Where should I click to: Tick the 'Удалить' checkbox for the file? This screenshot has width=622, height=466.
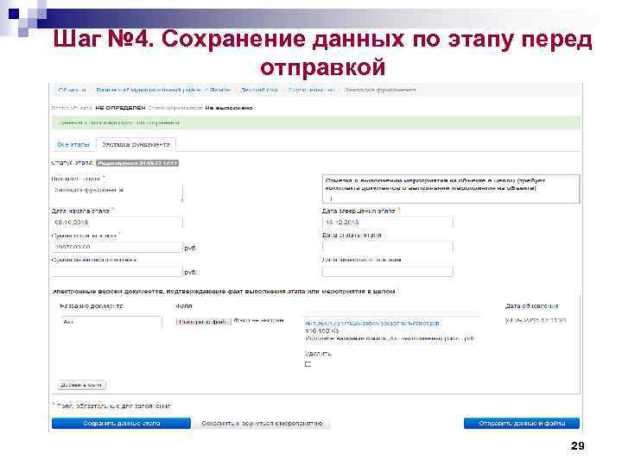308,364
